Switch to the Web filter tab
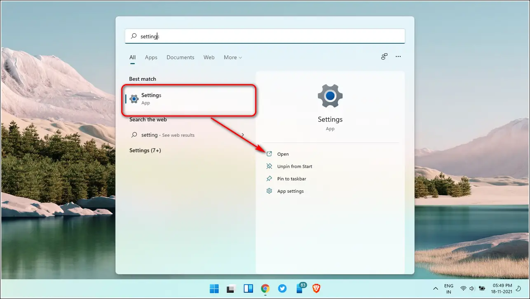The height and width of the screenshot is (299, 530). [x=209, y=57]
